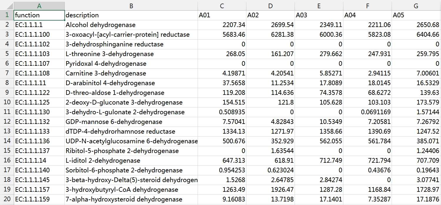Select cell EC:1.1.1.140
The image size is (441, 205).
point(39,170)
